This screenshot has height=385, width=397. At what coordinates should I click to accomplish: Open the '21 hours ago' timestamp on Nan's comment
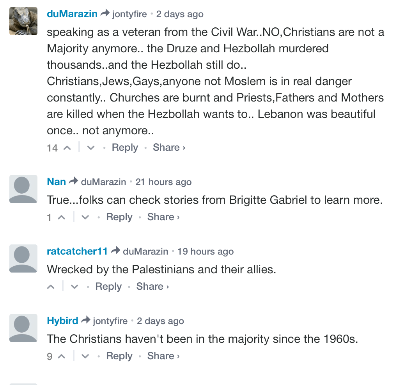pos(164,182)
